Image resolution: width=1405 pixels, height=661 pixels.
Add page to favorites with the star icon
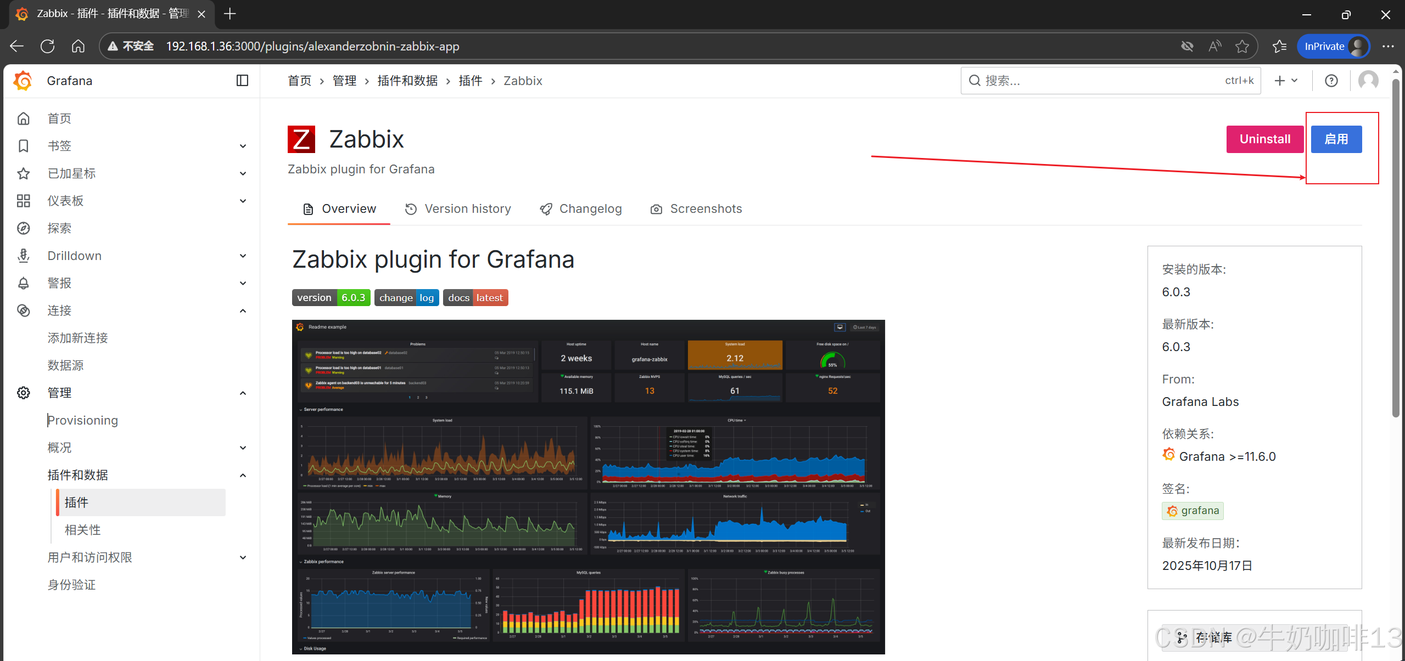(1242, 46)
